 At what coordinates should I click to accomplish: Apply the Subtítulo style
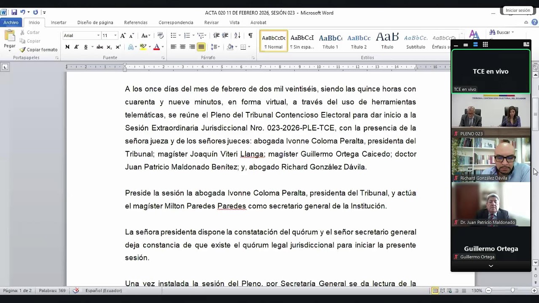click(x=416, y=41)
